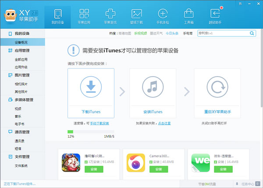Install the 撸啊撸lol game app

tap(94, 169)
